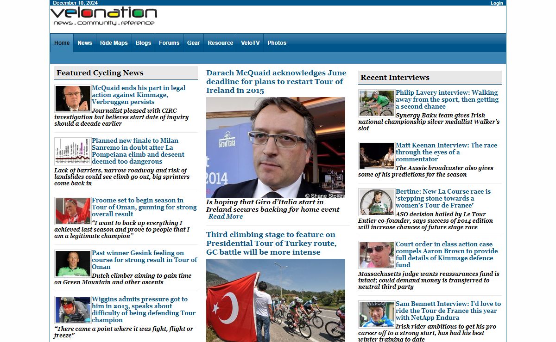Screen dimensions: 556x342
Task: Click summary 'Massachusetts judge wants reassurances'
Action: (x=429, y=280)
